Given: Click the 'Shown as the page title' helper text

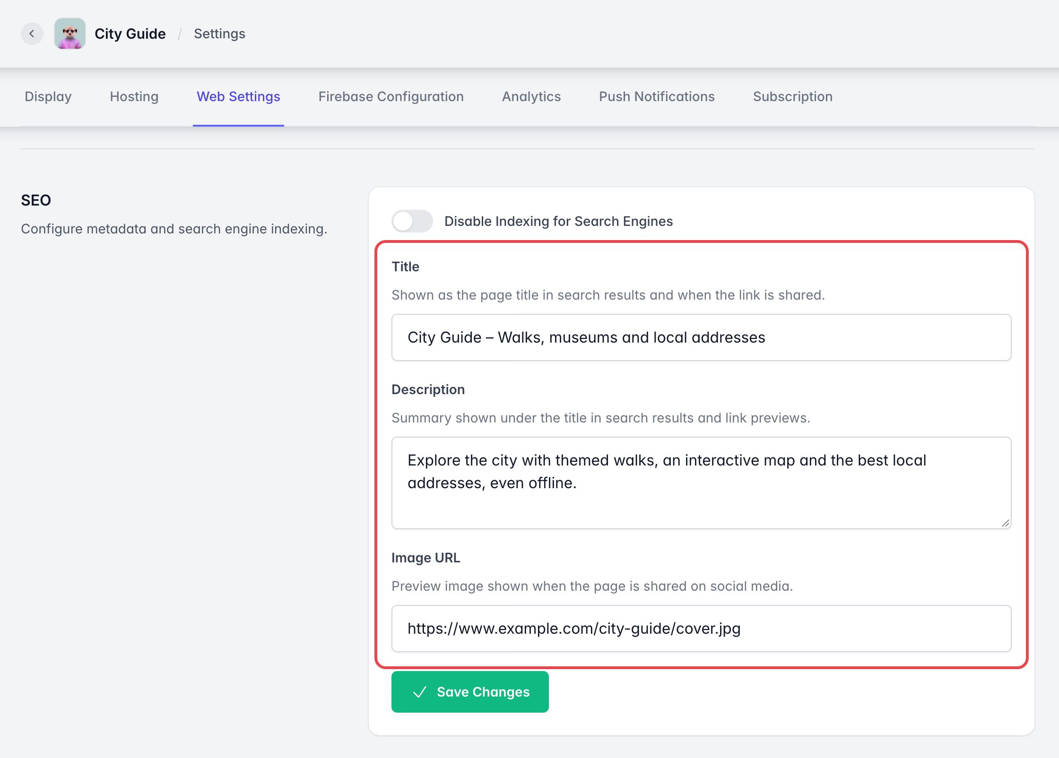Looking at the screenshot, I should tap(608, 295).
